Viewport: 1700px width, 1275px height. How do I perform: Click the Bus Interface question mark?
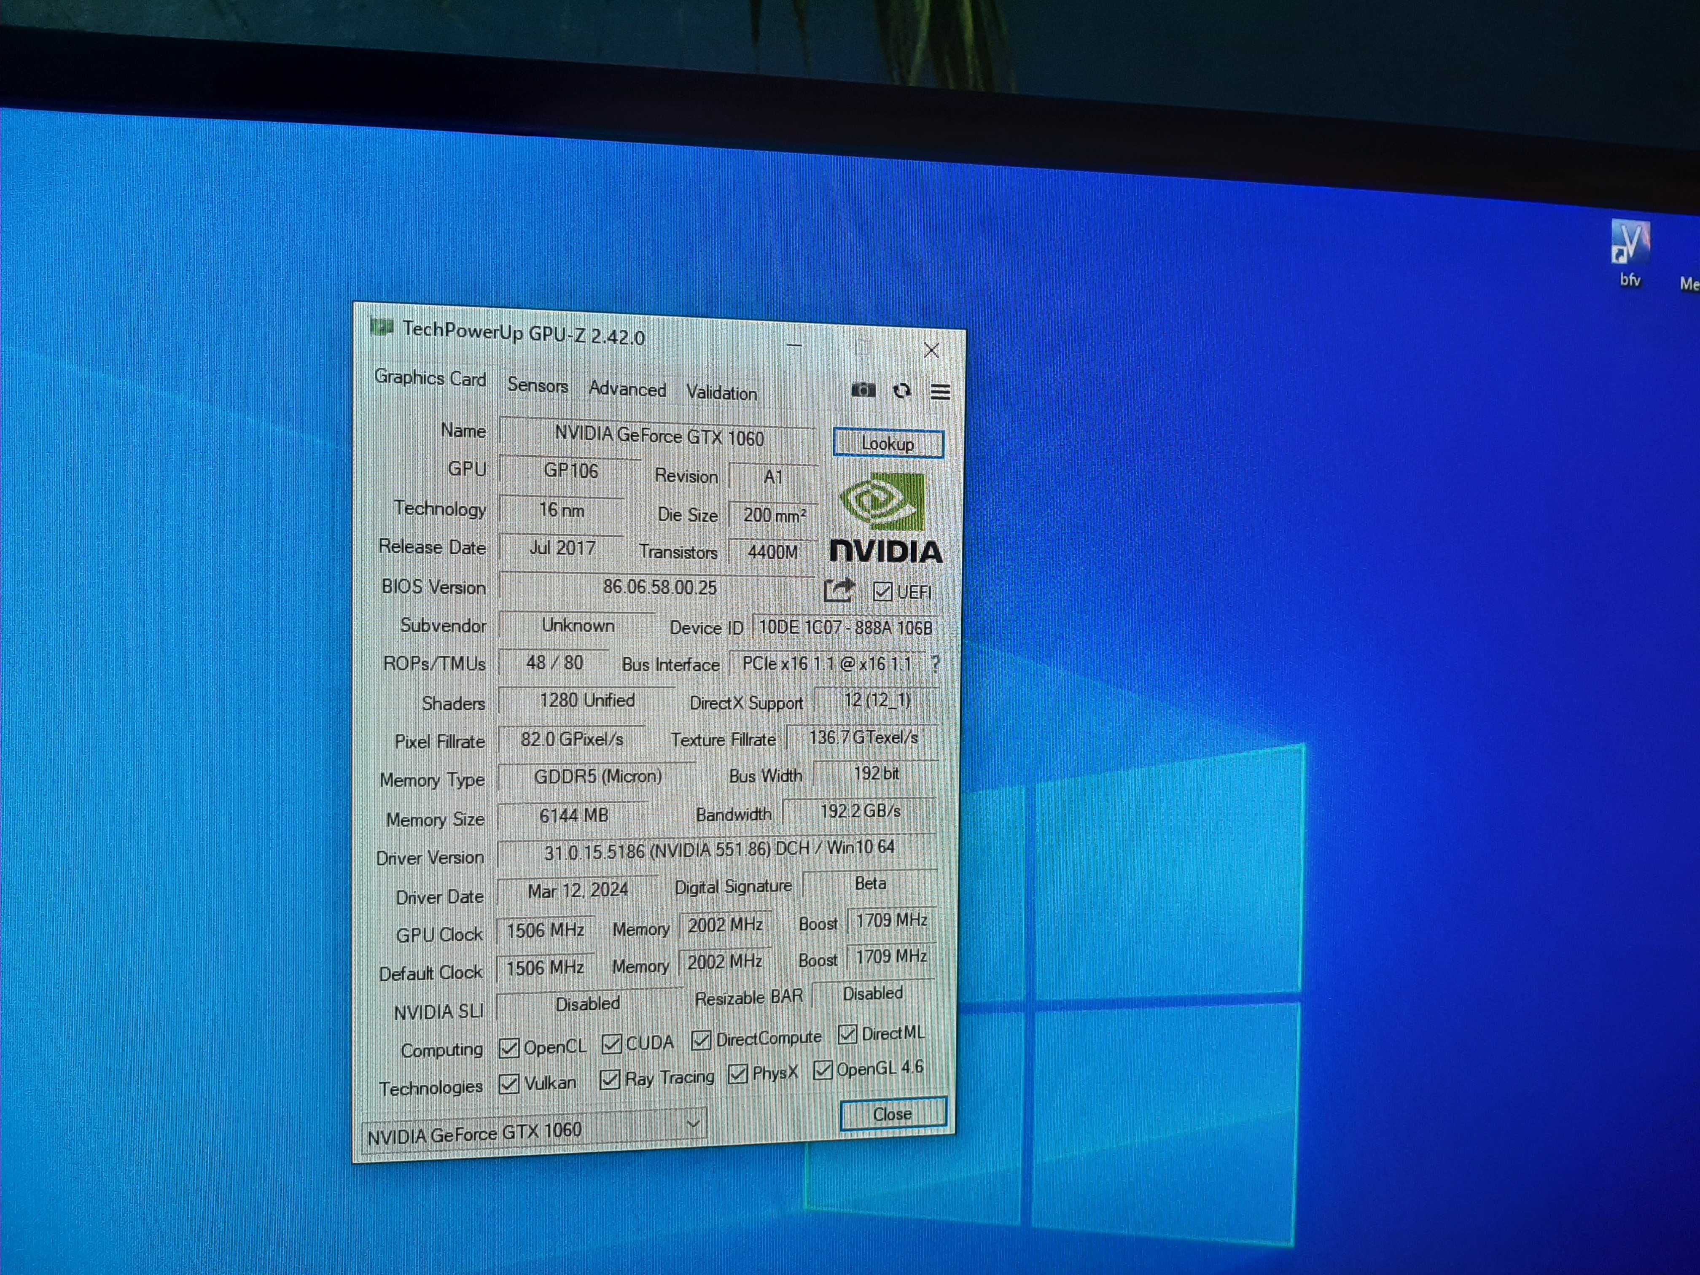(935, 663)
